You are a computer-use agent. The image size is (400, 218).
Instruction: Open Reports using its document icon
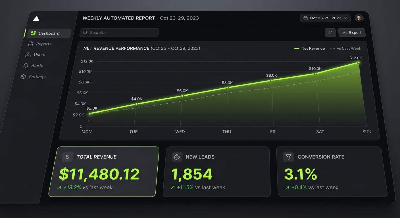pyautogui.click(x=30, y=44)
